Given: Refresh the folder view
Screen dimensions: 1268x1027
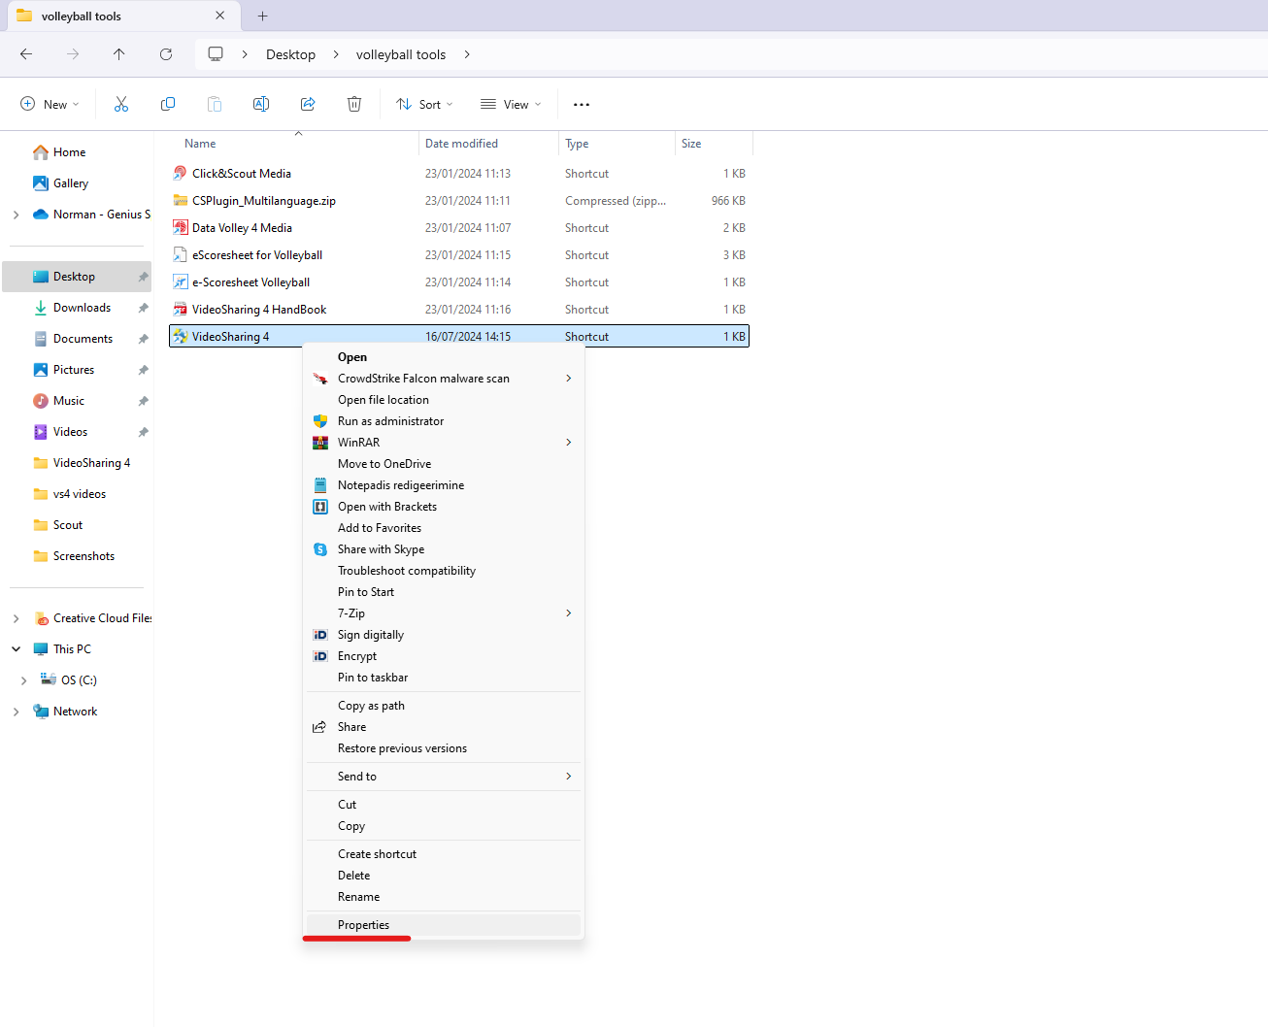Looking at the screenshot, I should [x=166, y=54].
